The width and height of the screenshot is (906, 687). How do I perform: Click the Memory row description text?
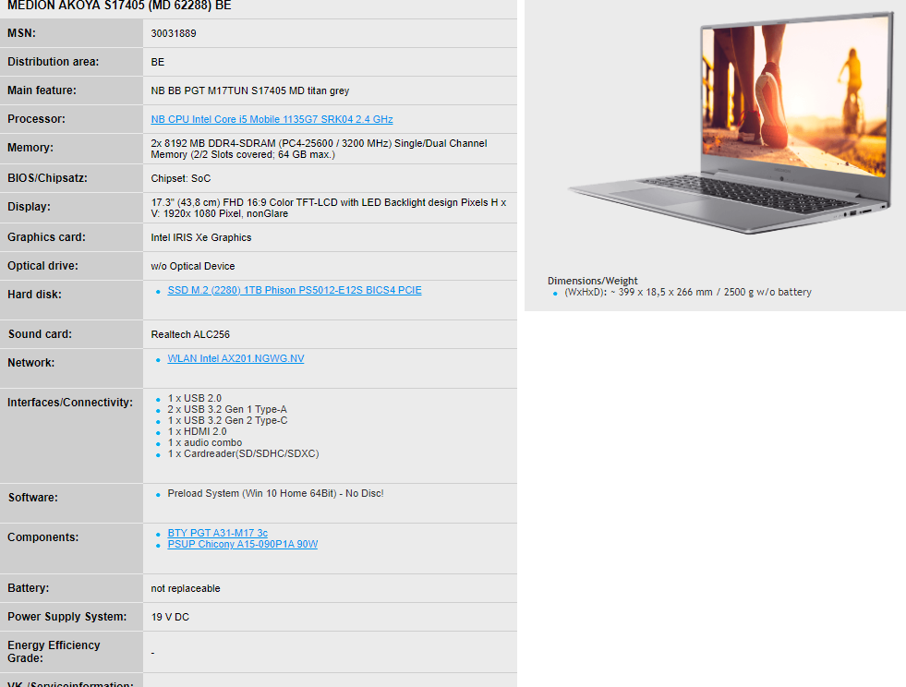point(319,149)
